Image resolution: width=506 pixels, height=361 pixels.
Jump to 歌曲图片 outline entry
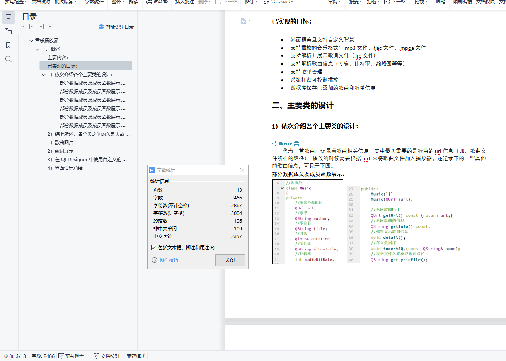point(60,143)
